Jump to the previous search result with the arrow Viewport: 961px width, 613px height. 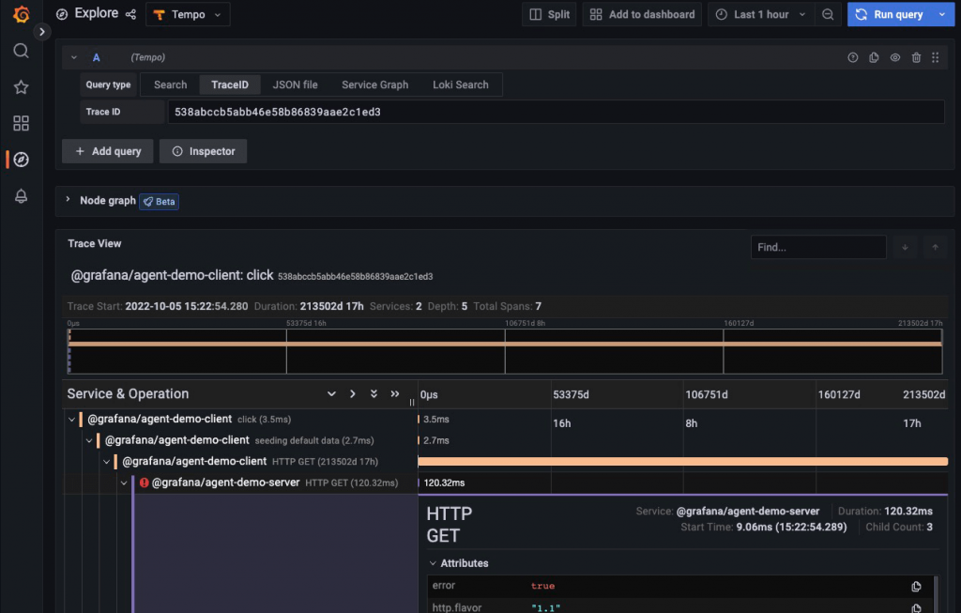click(x=936, y=247)
